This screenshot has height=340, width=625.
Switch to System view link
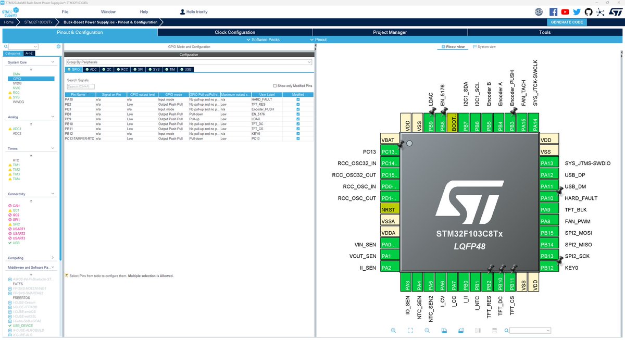click(x=484, y=47)
